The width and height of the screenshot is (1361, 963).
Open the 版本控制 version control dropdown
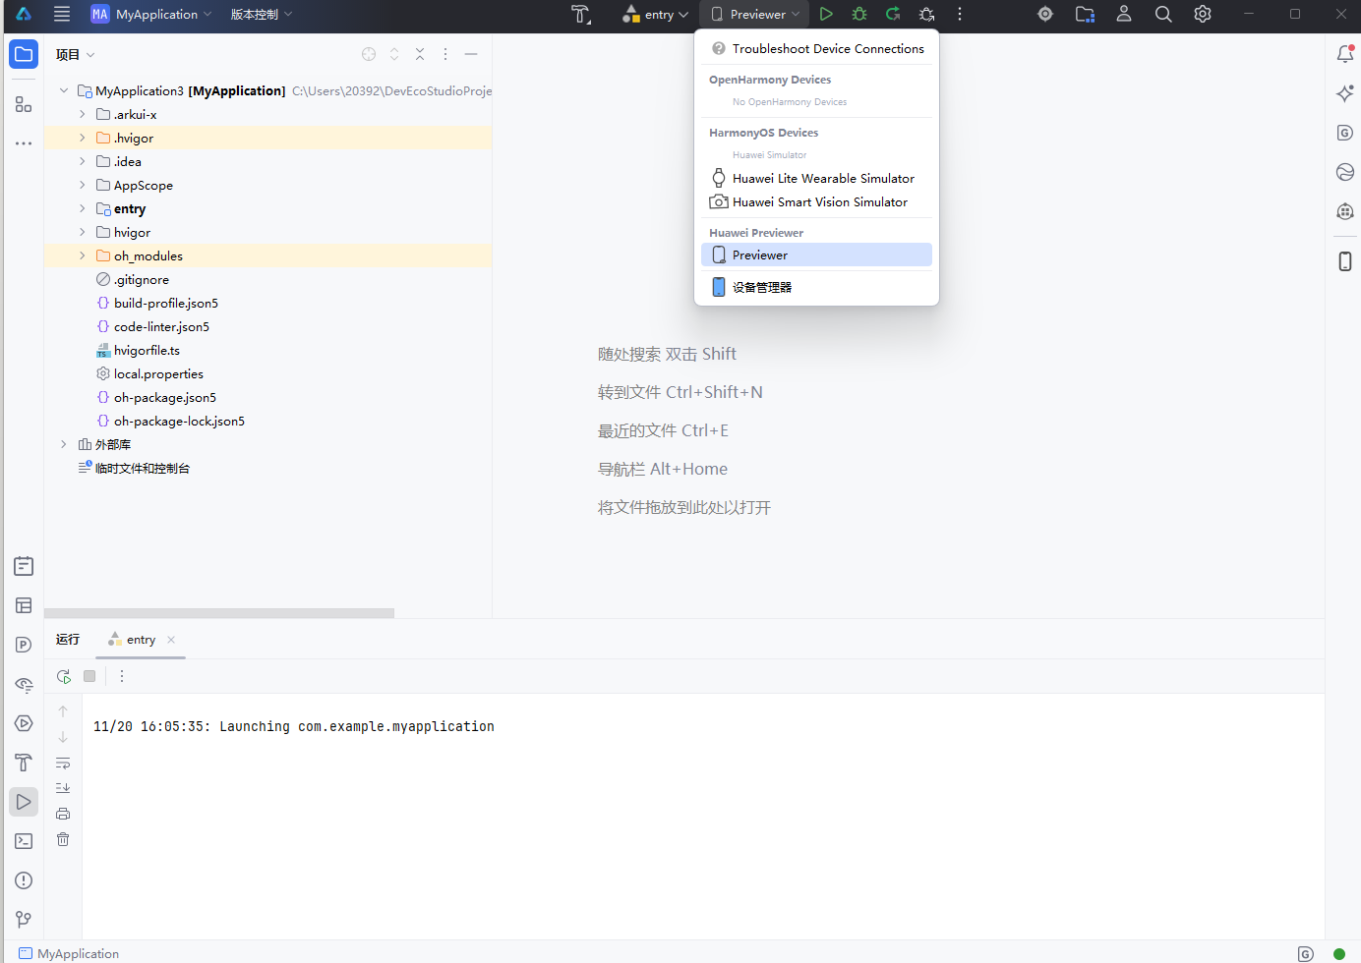pyautogui.click(x=262, y=14)
